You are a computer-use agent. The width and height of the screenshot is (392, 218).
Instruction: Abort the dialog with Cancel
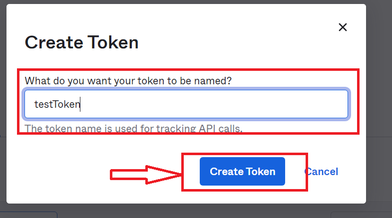[322, 172]
